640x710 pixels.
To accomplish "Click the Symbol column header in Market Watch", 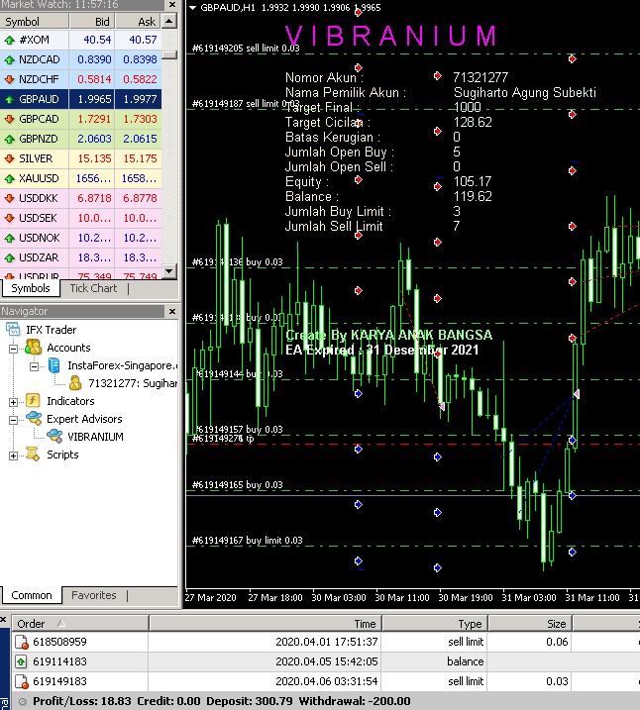I will (24, 21).
